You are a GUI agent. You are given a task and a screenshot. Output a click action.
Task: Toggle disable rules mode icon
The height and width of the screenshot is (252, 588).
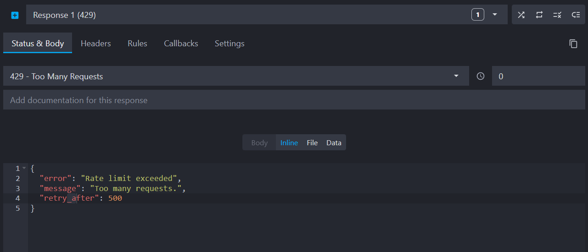pyautogui.click(x=557, y=15)
